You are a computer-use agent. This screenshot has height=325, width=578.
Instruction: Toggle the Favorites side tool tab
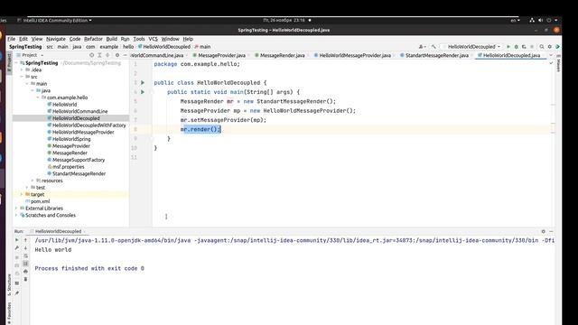coord(9,312)
